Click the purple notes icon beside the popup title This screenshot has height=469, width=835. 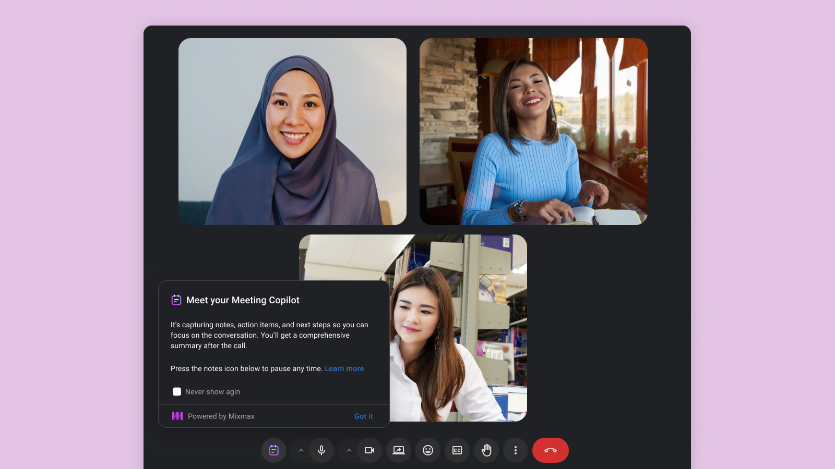[x=176, y=300]
